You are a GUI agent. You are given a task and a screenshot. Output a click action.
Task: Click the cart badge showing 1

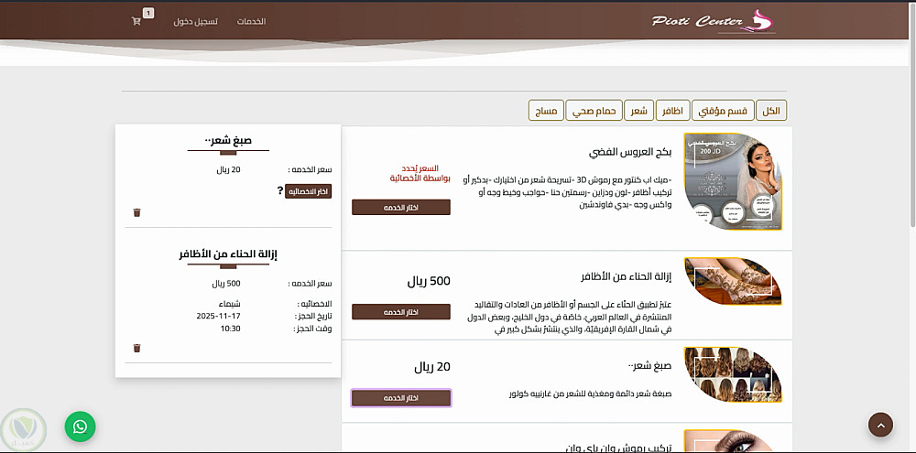click(147, 13)
